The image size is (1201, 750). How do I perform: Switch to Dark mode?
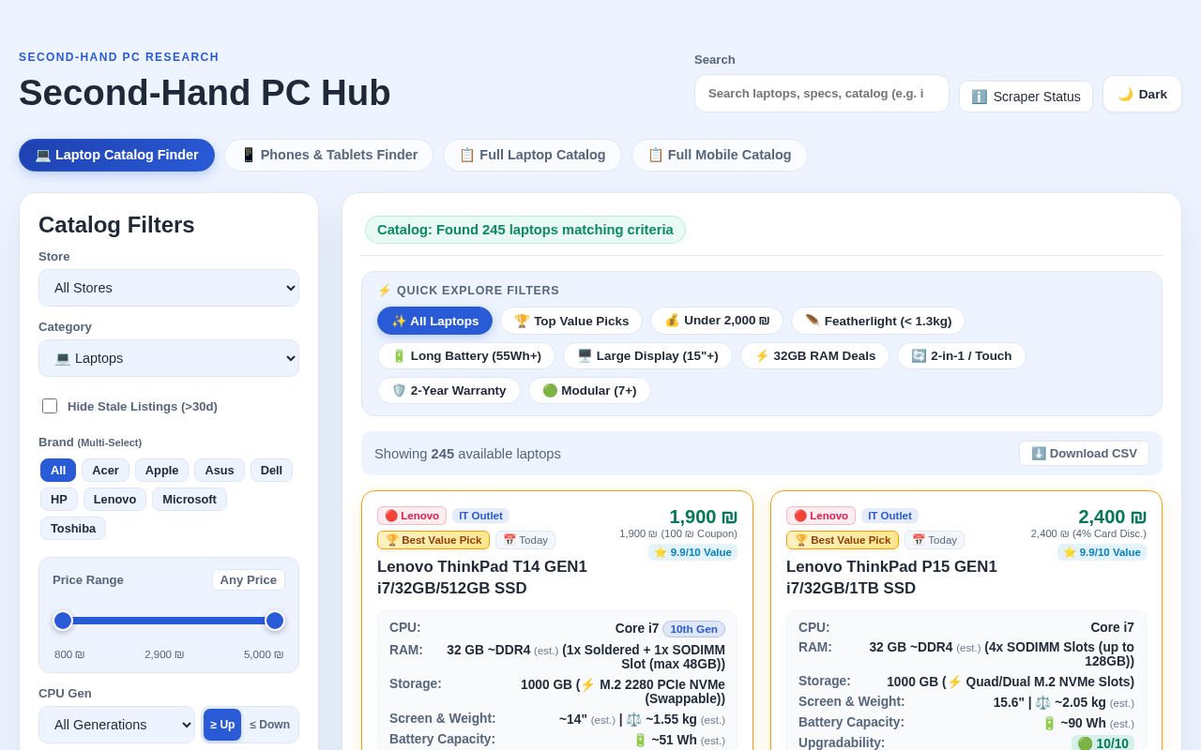coord(1142,94)
